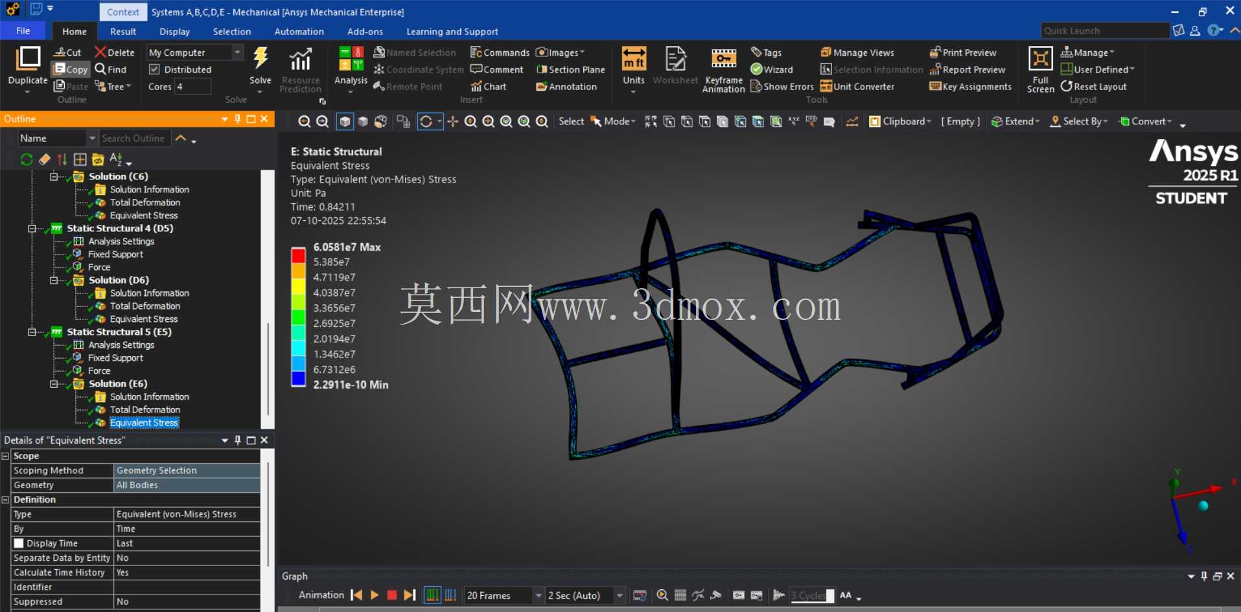Screen dimensions: 1241x612
Task: Open the Automation ribbon tab
Action: pos(299,31)
